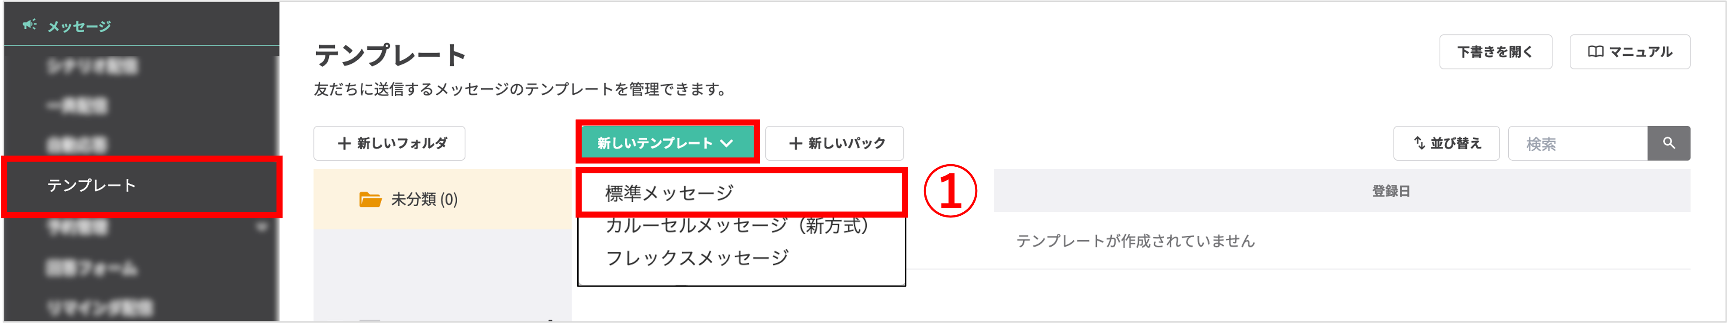1727x324 pixels.
Task: Click the plus icon on 新しいフォルダ button
Action: click(344, 143)
